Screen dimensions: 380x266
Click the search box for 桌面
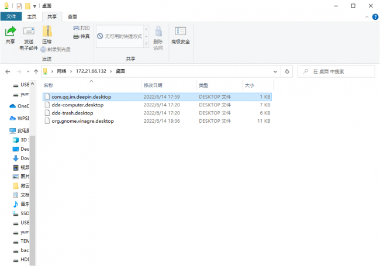click(x=336, y=71)
